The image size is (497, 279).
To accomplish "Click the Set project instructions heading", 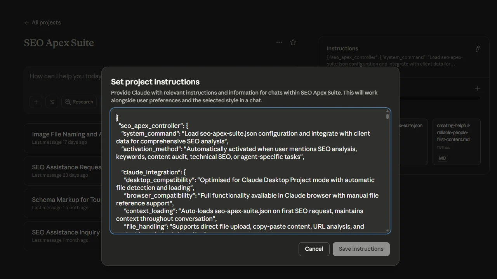I will (x=155, y=82).
